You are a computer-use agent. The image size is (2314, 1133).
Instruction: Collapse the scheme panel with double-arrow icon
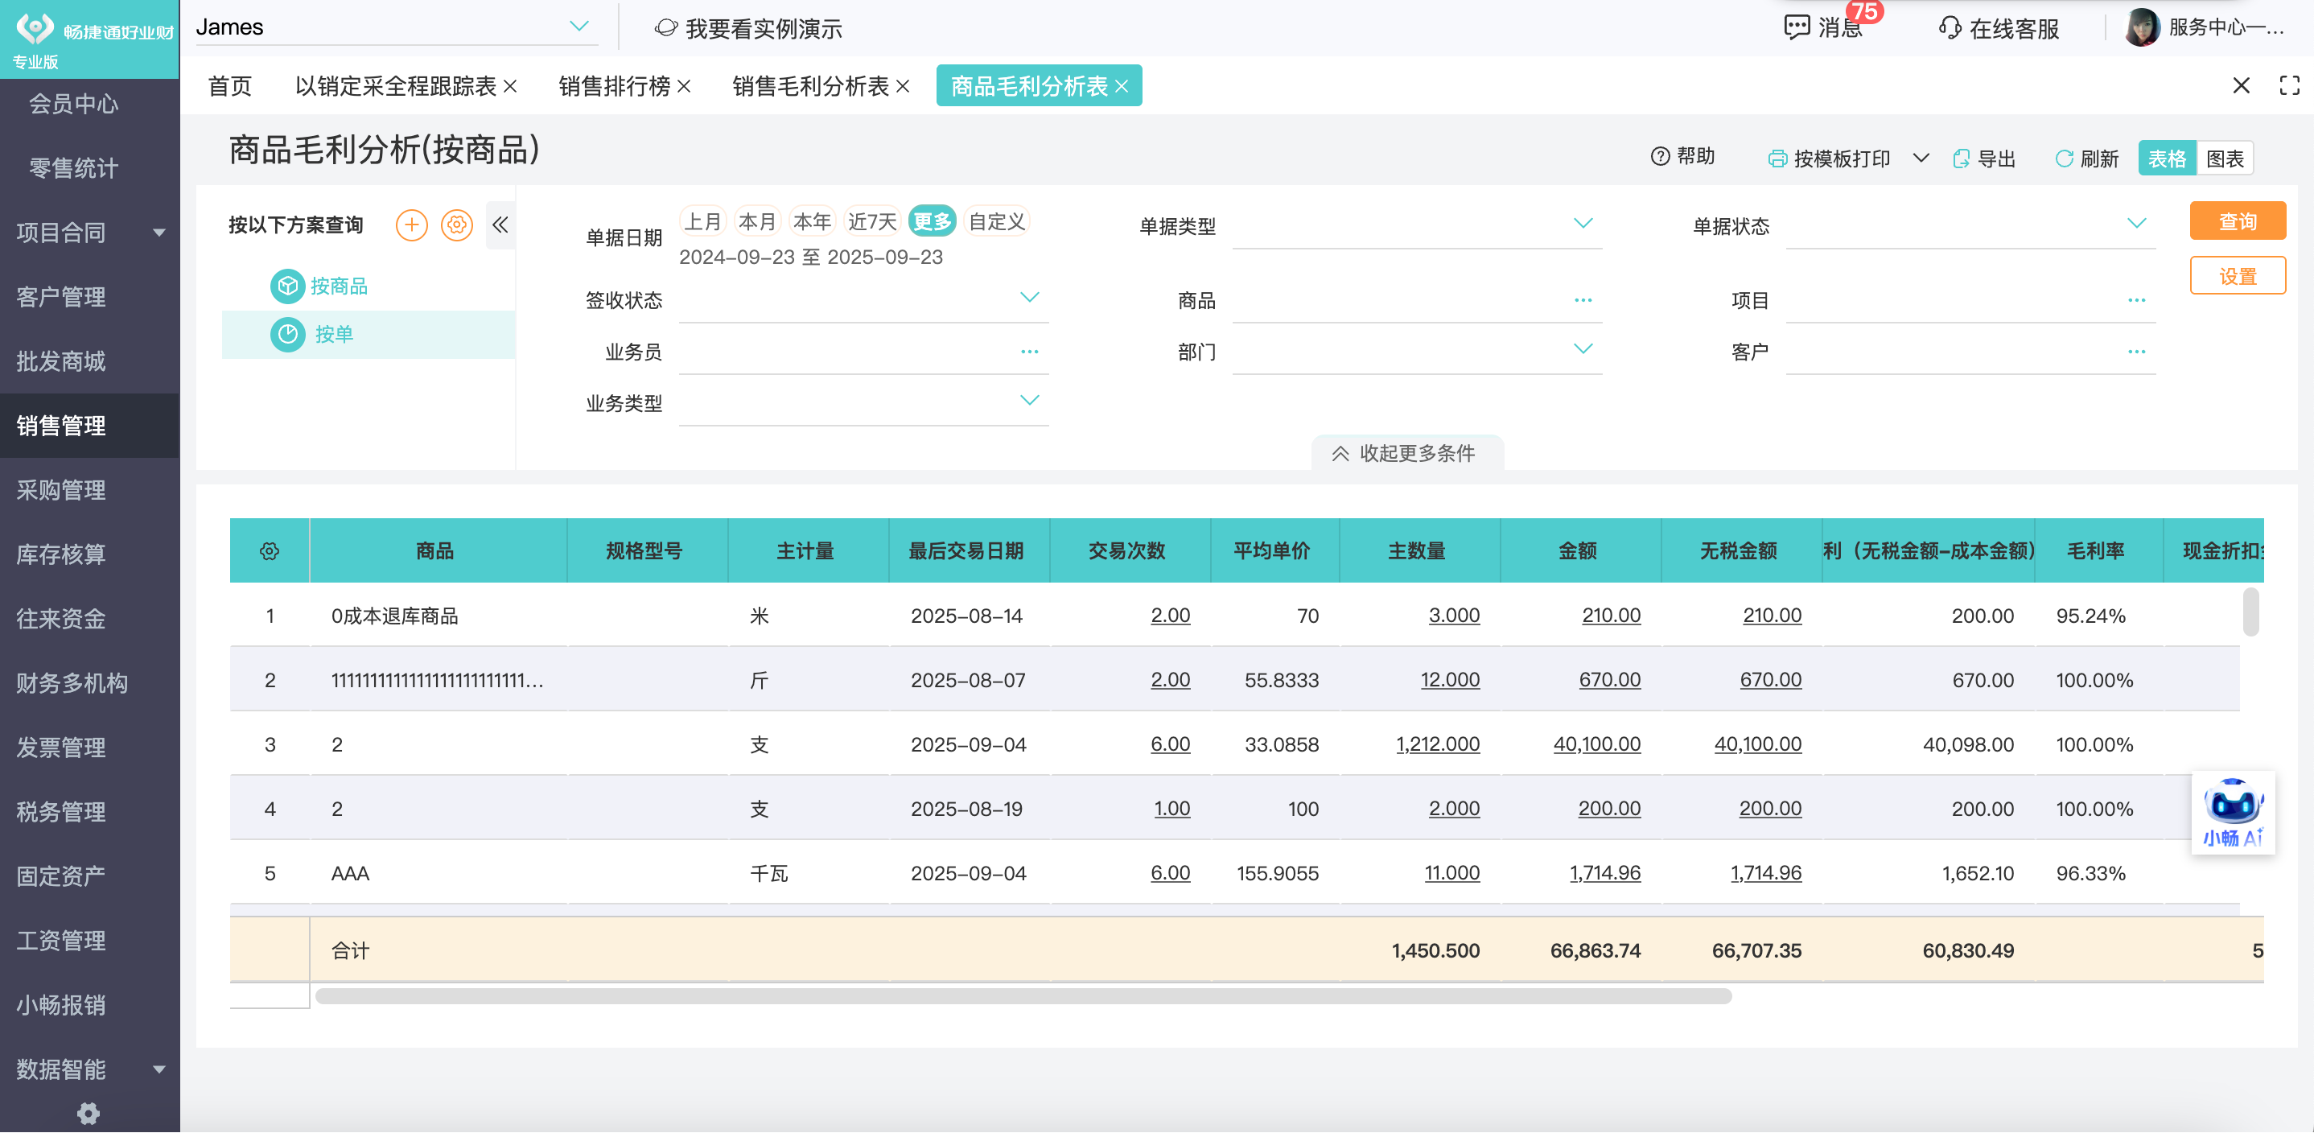tap(500, 225)
